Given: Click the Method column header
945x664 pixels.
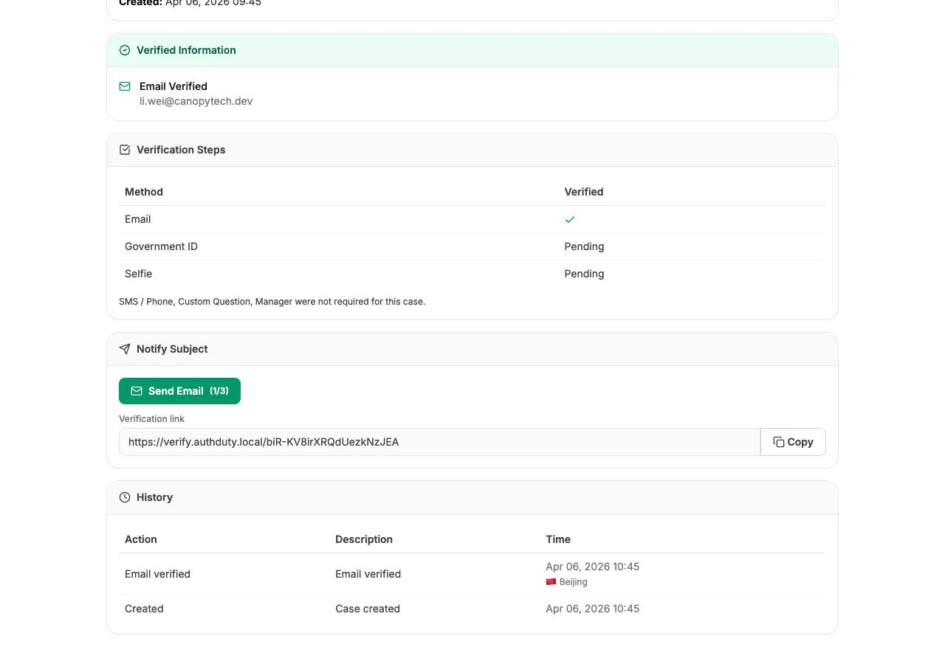Looking at the screenshot, I should click(144, 192).
